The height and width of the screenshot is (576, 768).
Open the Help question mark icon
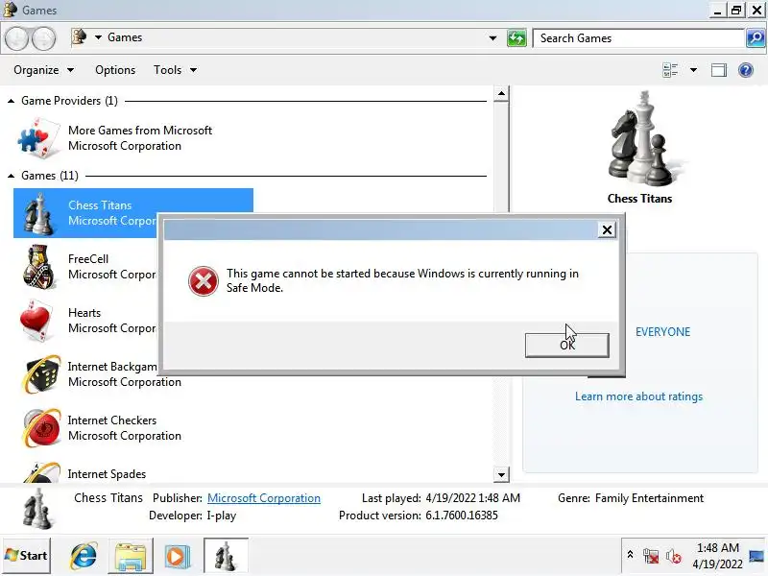[x=746, y=70]
